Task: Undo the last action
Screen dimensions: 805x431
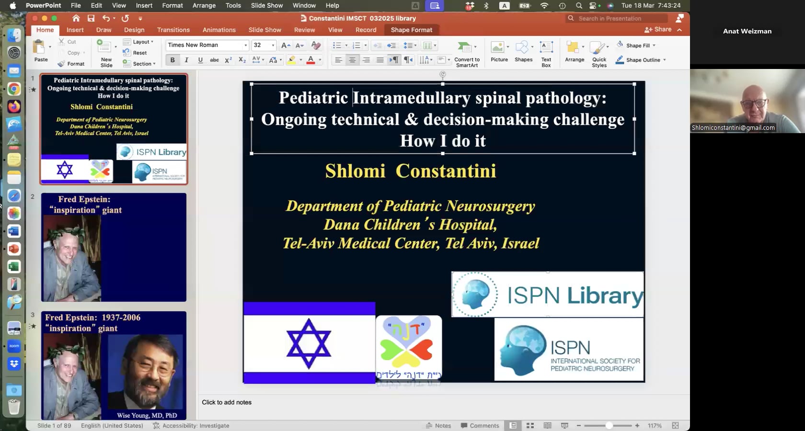Action: pos(106,18)
